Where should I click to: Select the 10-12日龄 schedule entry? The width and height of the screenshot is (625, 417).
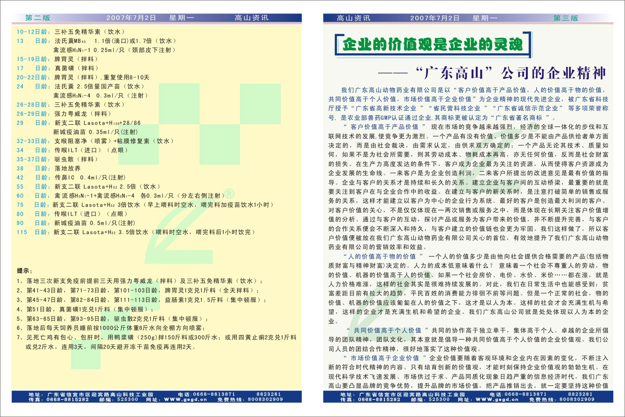click(x=34, y=32)
